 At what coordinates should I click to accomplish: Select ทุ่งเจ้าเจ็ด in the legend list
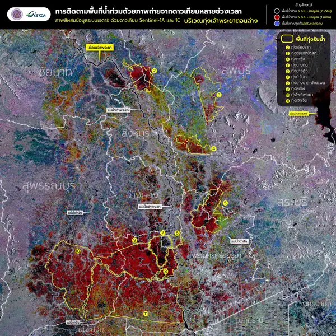[x=298, y=101]
